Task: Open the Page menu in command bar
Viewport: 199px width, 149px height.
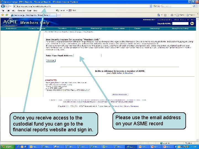Action: [181, 15]
